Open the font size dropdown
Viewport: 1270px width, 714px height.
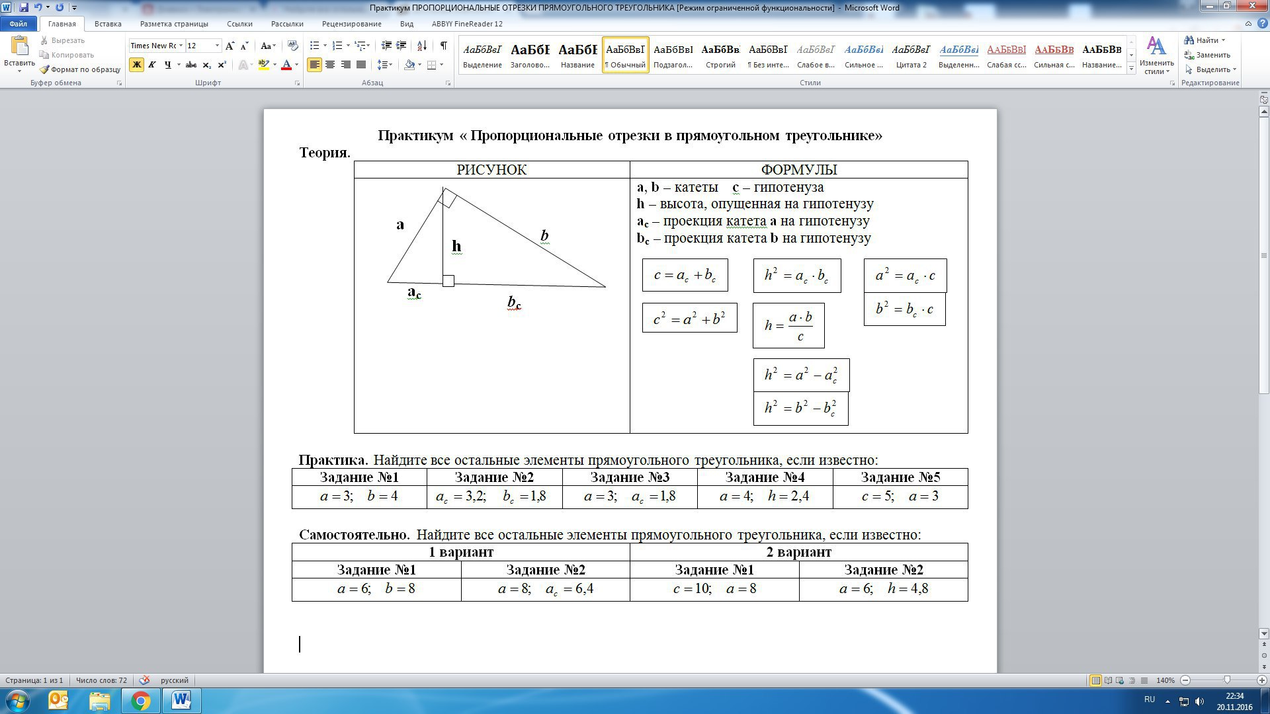(x=217, y=46)
